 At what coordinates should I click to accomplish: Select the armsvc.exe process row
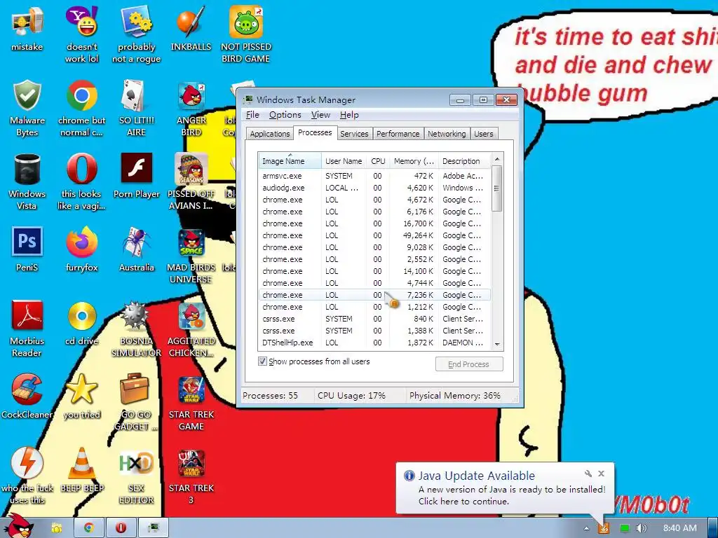pyautogui.click(x=374, y=176)
